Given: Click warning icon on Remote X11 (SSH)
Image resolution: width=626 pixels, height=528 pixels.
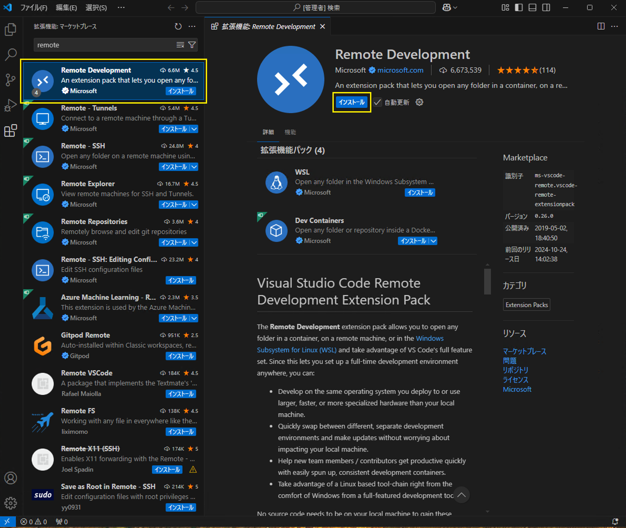Looking at the screenshot, I should 193,470.
